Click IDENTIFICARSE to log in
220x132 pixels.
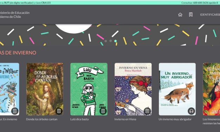coord(210,15)
